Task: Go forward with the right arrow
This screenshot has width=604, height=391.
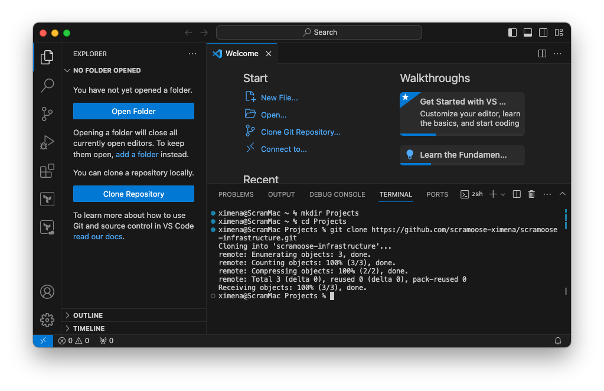Action: (204, 32)
